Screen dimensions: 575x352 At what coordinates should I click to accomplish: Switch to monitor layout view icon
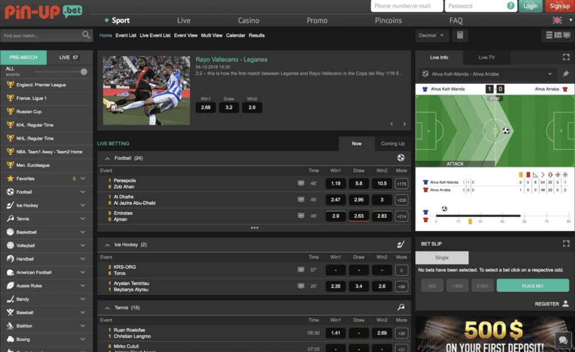point(567,35)
